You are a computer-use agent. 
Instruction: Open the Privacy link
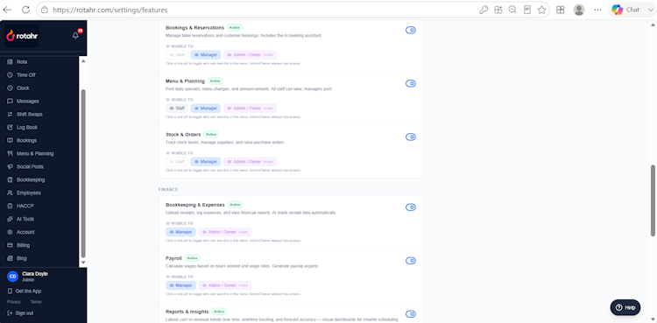tap(14, 302)
